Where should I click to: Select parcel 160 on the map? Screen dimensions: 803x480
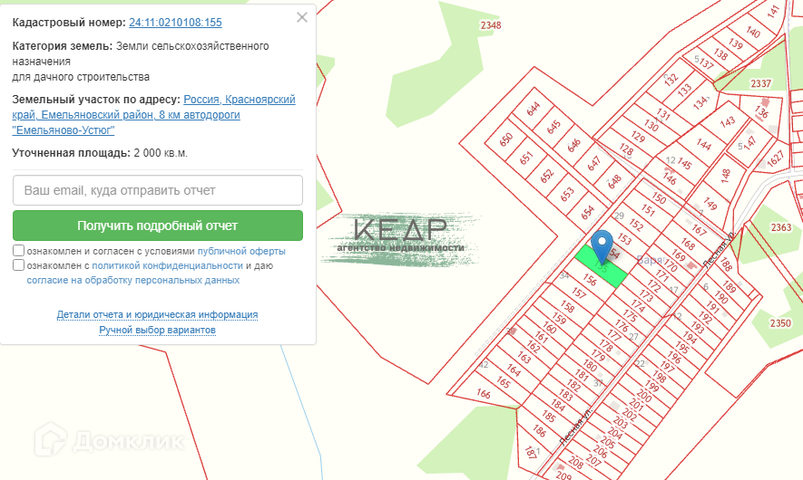pos(549,327)
